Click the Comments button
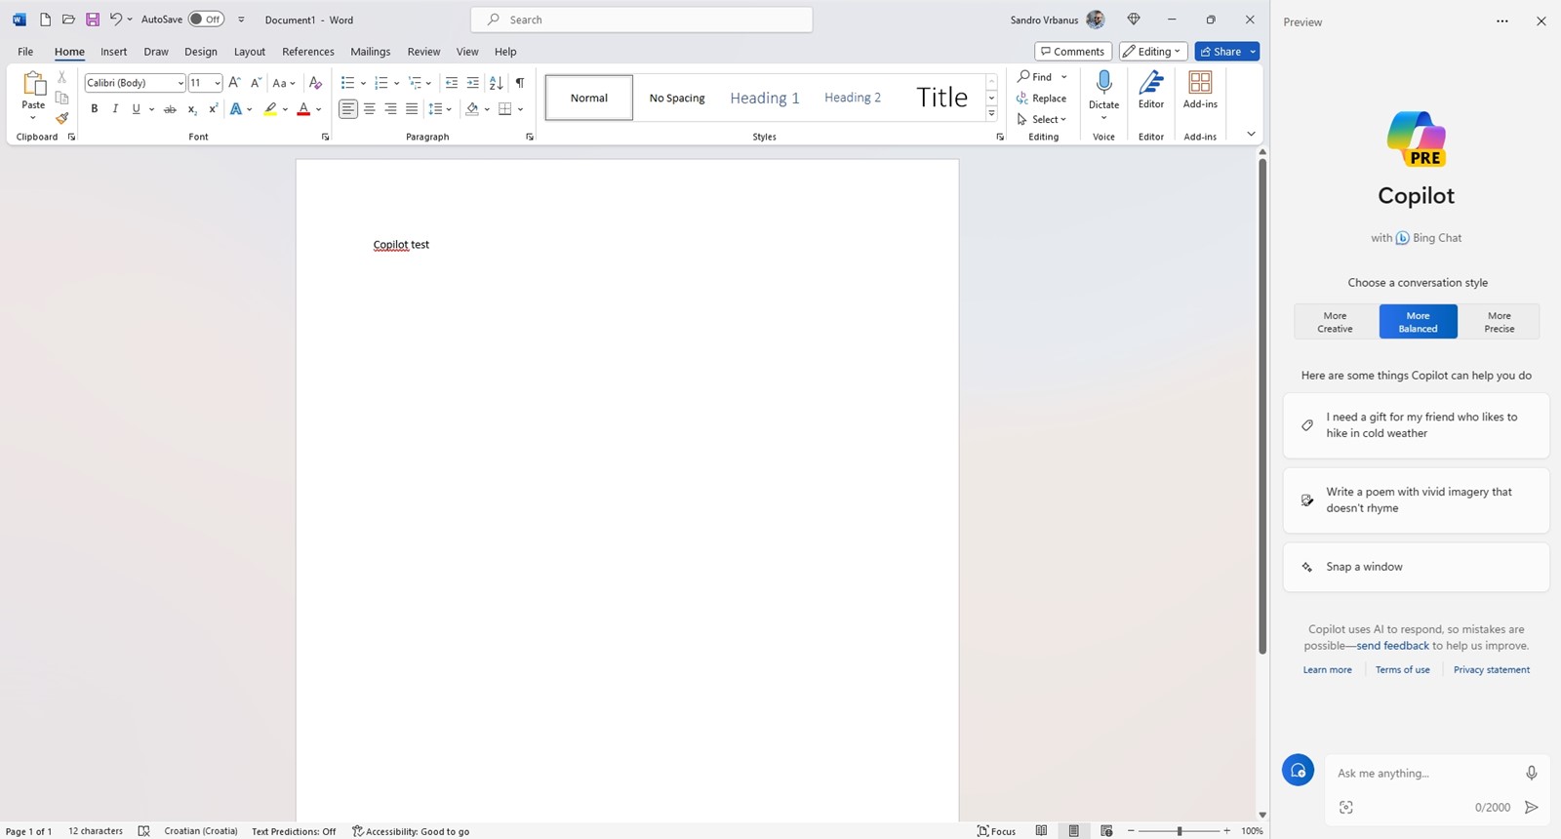This screenshot has width=1561, height=839. tap(1073, 52)
